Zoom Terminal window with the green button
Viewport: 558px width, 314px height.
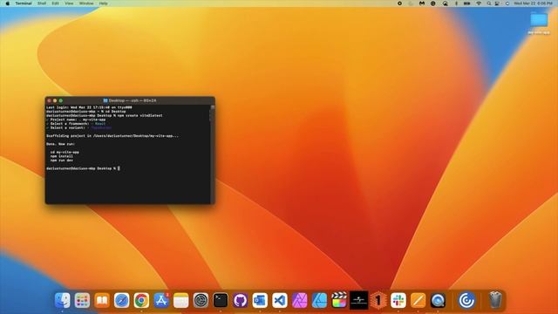[x=61, y=101]
